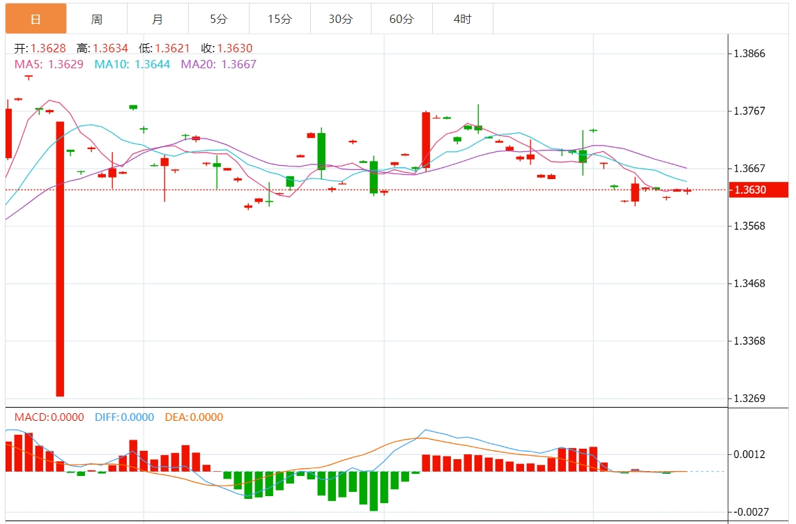Click the 1.3568 price axis label
Image resolution: width=796 pixels, height=524 pixels.
point(749,226)
